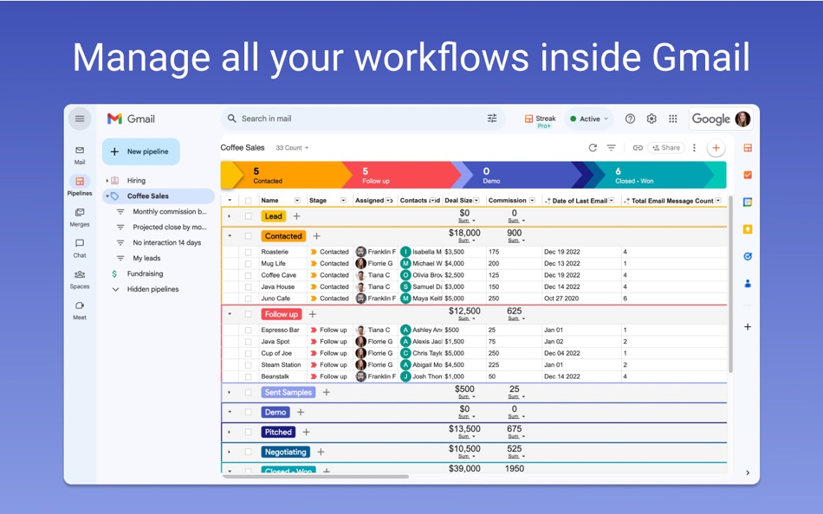Open Streak side panel icon
This screenshot has width=823, height=514.
[x=748, y=148]
